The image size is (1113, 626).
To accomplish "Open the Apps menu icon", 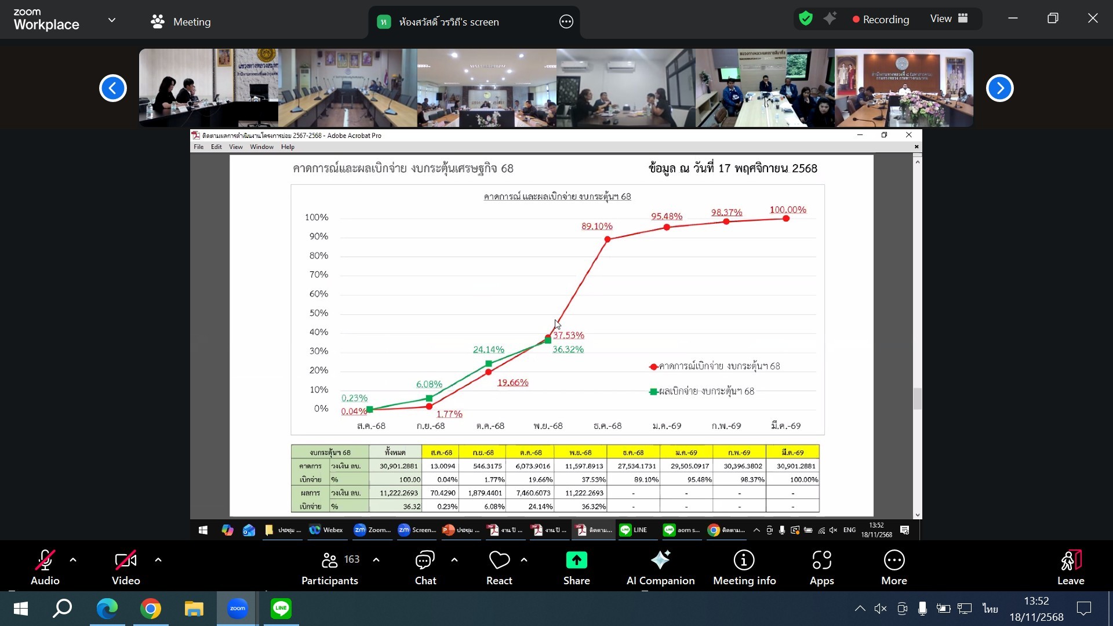I will pos(821,561).
